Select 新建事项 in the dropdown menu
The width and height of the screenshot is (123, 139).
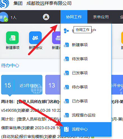coord(80,45)
